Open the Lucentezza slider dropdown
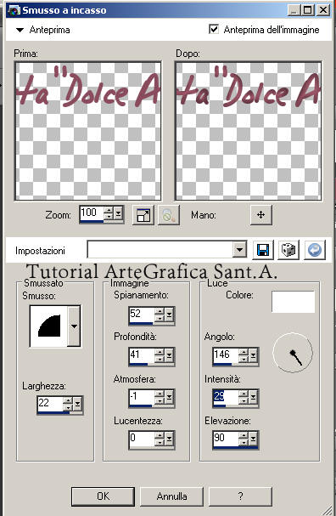 click(169, 439)
